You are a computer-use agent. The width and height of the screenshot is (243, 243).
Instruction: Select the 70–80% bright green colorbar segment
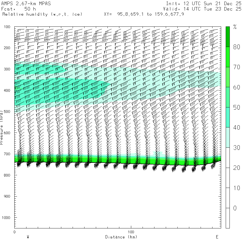[x=228, y=57]
